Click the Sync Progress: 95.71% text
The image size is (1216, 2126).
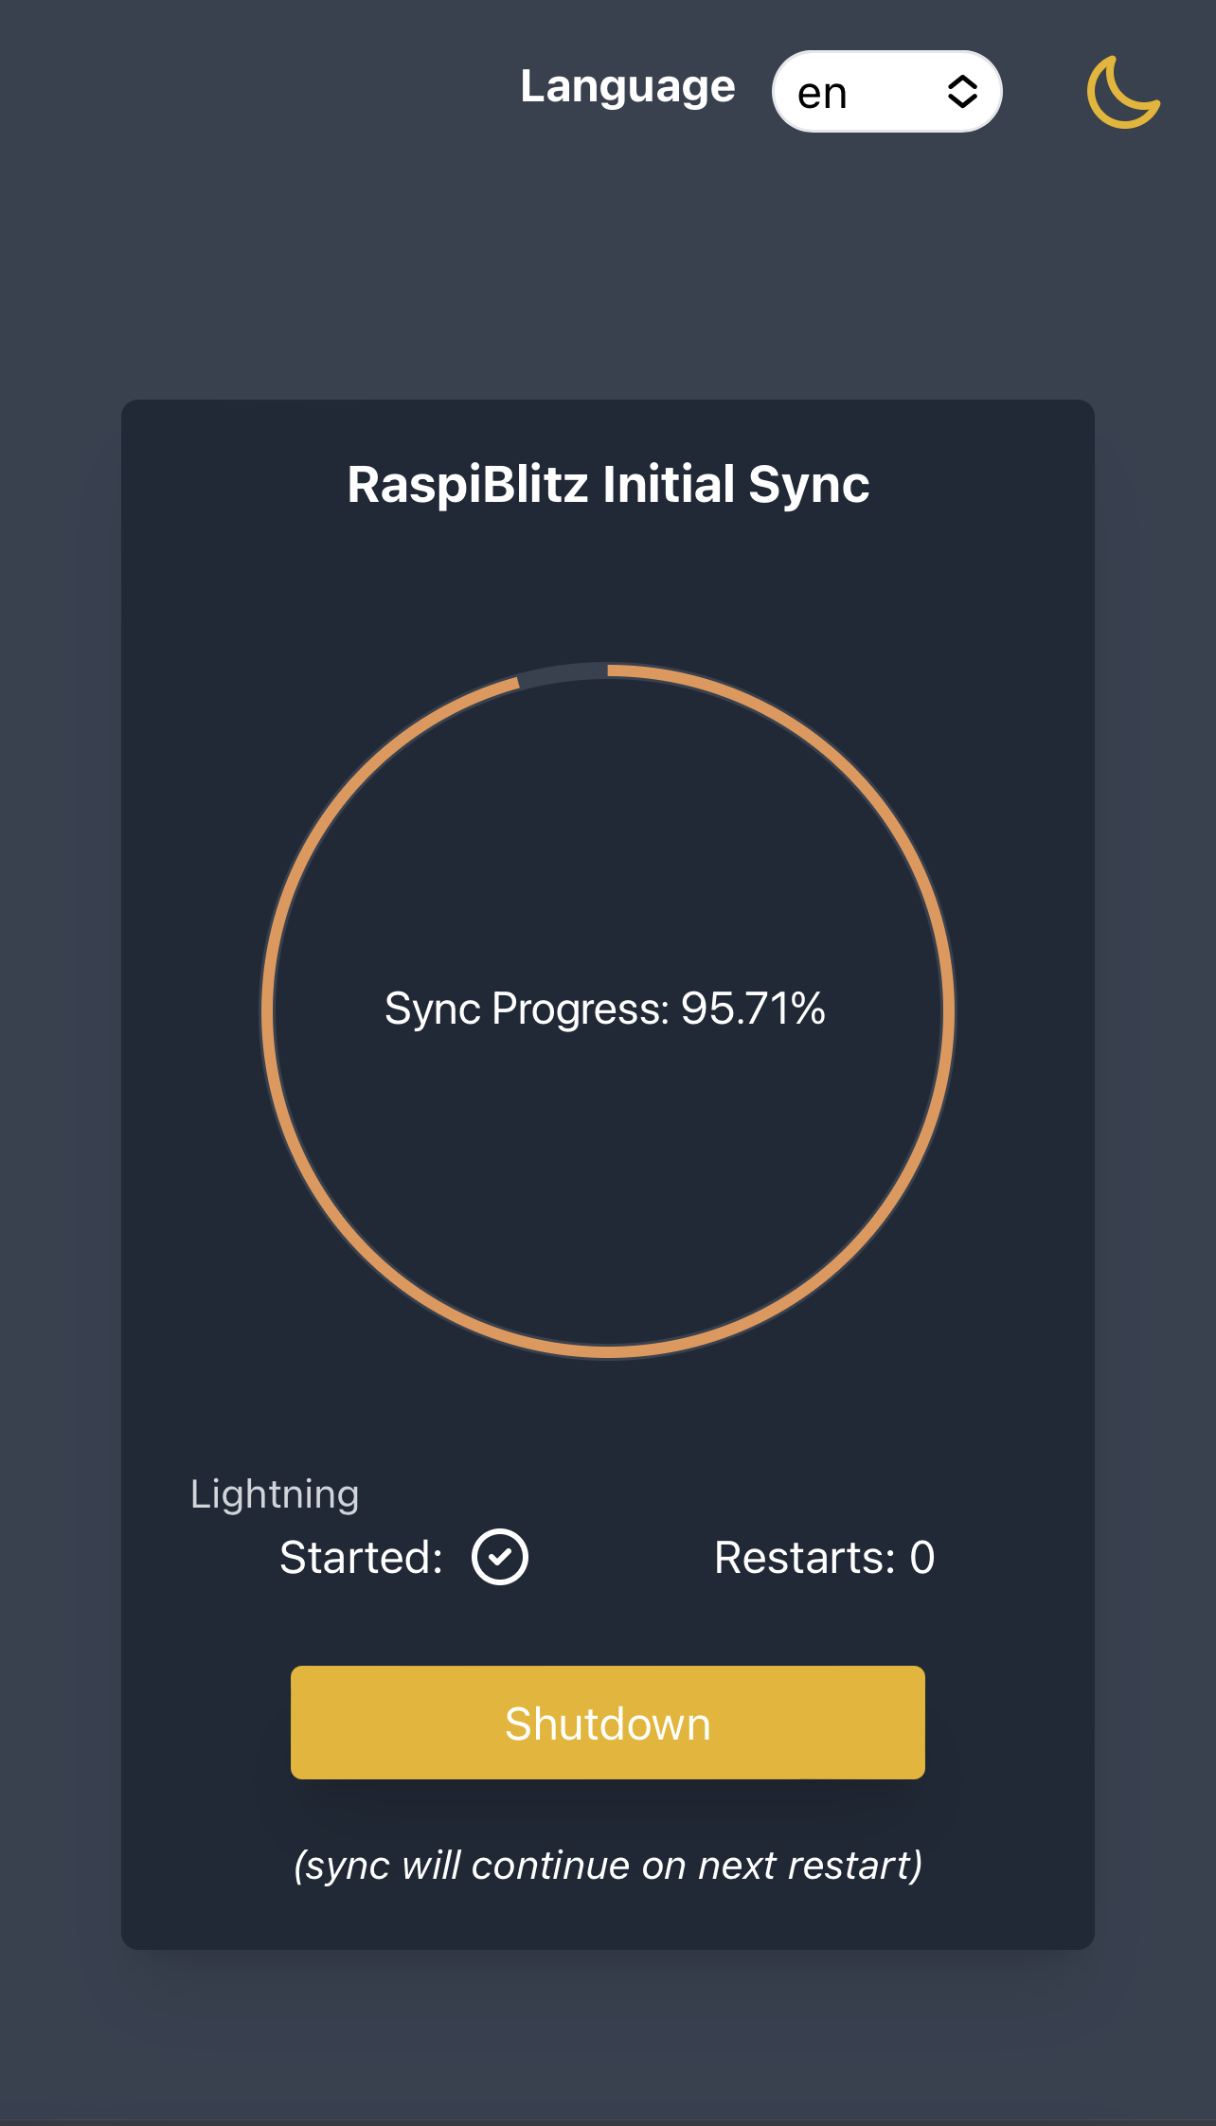pos(605,1009)
